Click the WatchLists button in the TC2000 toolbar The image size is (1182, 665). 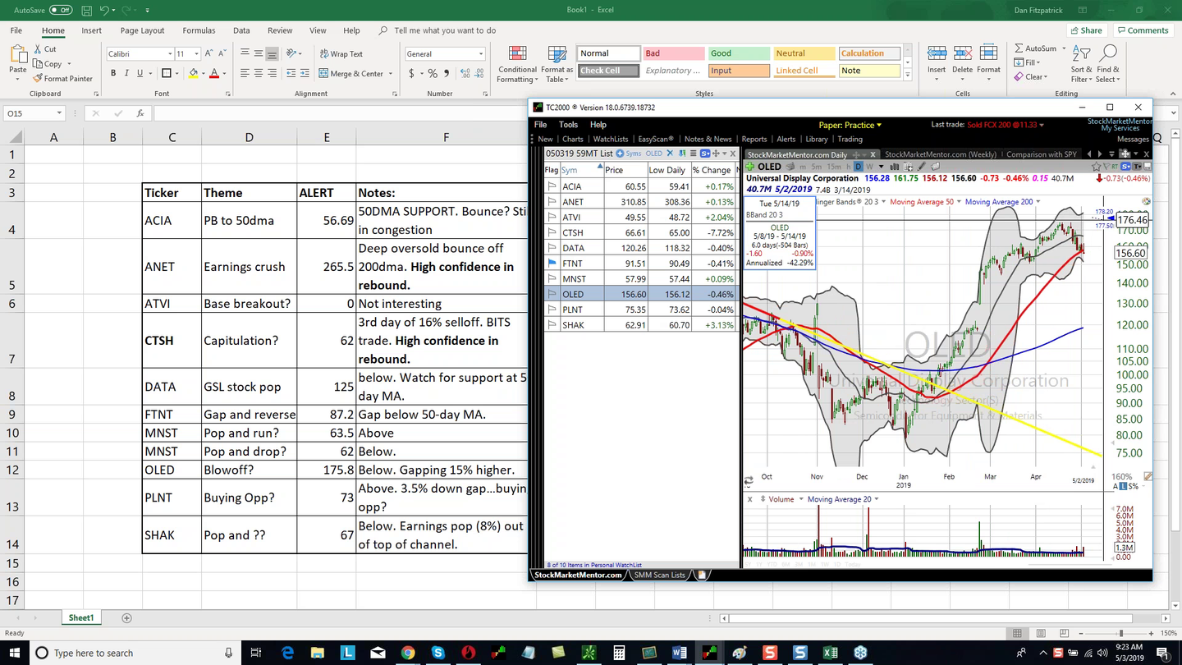point(610,139)
